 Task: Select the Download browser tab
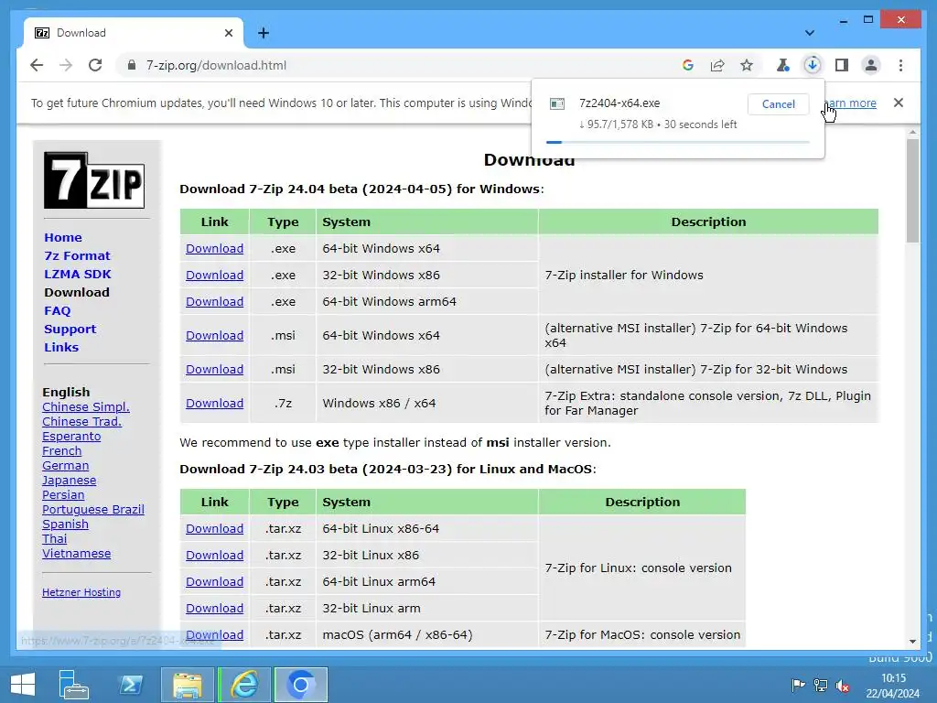coord(134,33)
